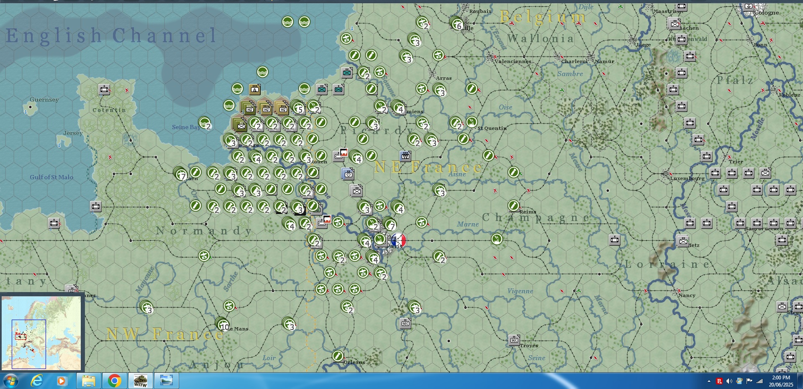Open the Windows Start menu
The height and width of the screenshot is (389, 803).
click(10, 381)
